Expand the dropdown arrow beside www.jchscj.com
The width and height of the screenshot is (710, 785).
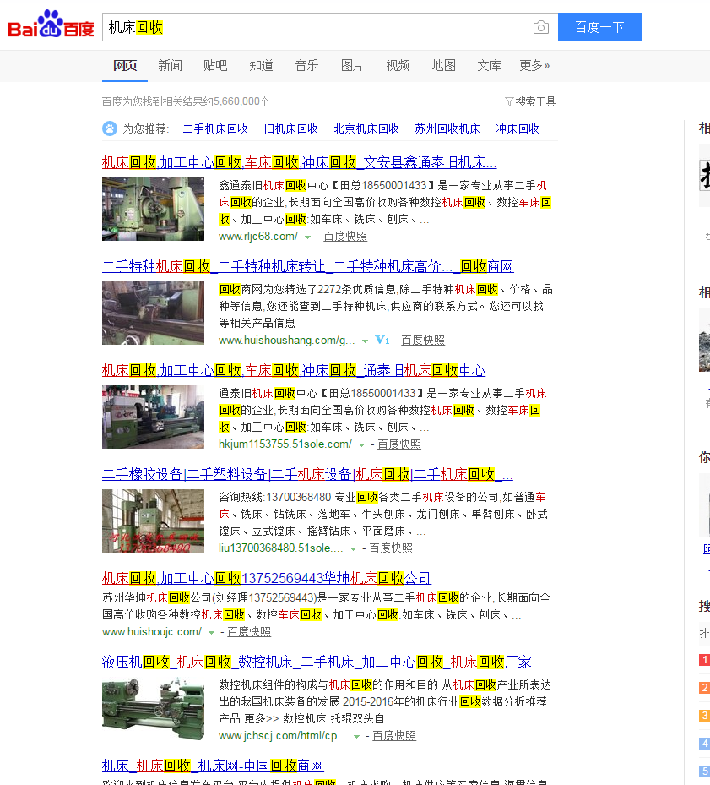coord(357,737)
